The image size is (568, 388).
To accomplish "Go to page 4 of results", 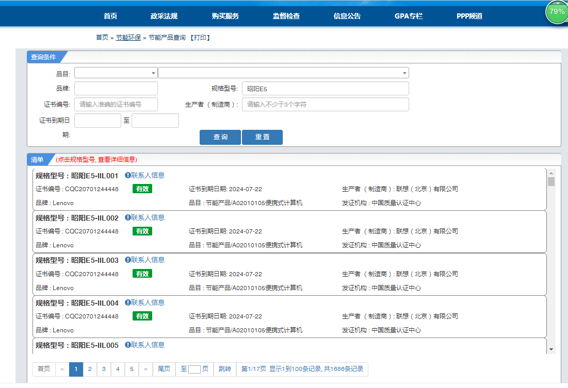I will (118, 369).
